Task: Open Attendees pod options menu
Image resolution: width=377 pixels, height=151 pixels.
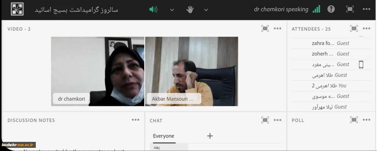Action: click(366, 28)
